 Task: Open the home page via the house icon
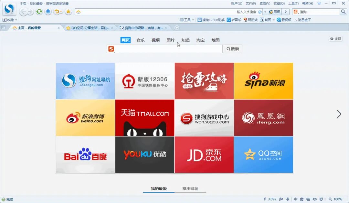pos(48,12)
